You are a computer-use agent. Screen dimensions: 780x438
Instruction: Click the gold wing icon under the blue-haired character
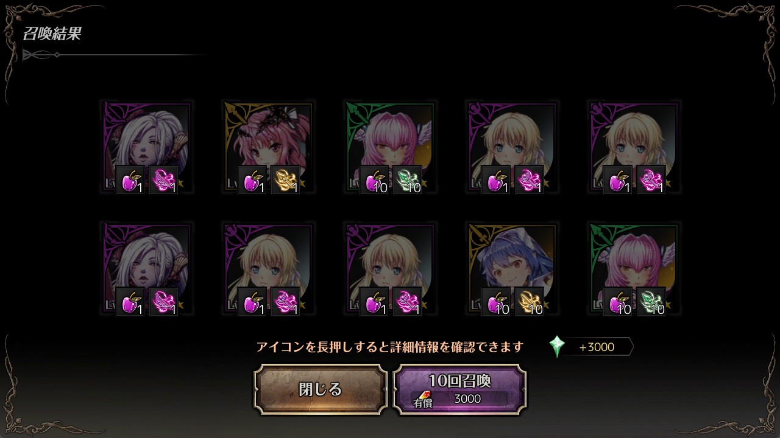529,302
